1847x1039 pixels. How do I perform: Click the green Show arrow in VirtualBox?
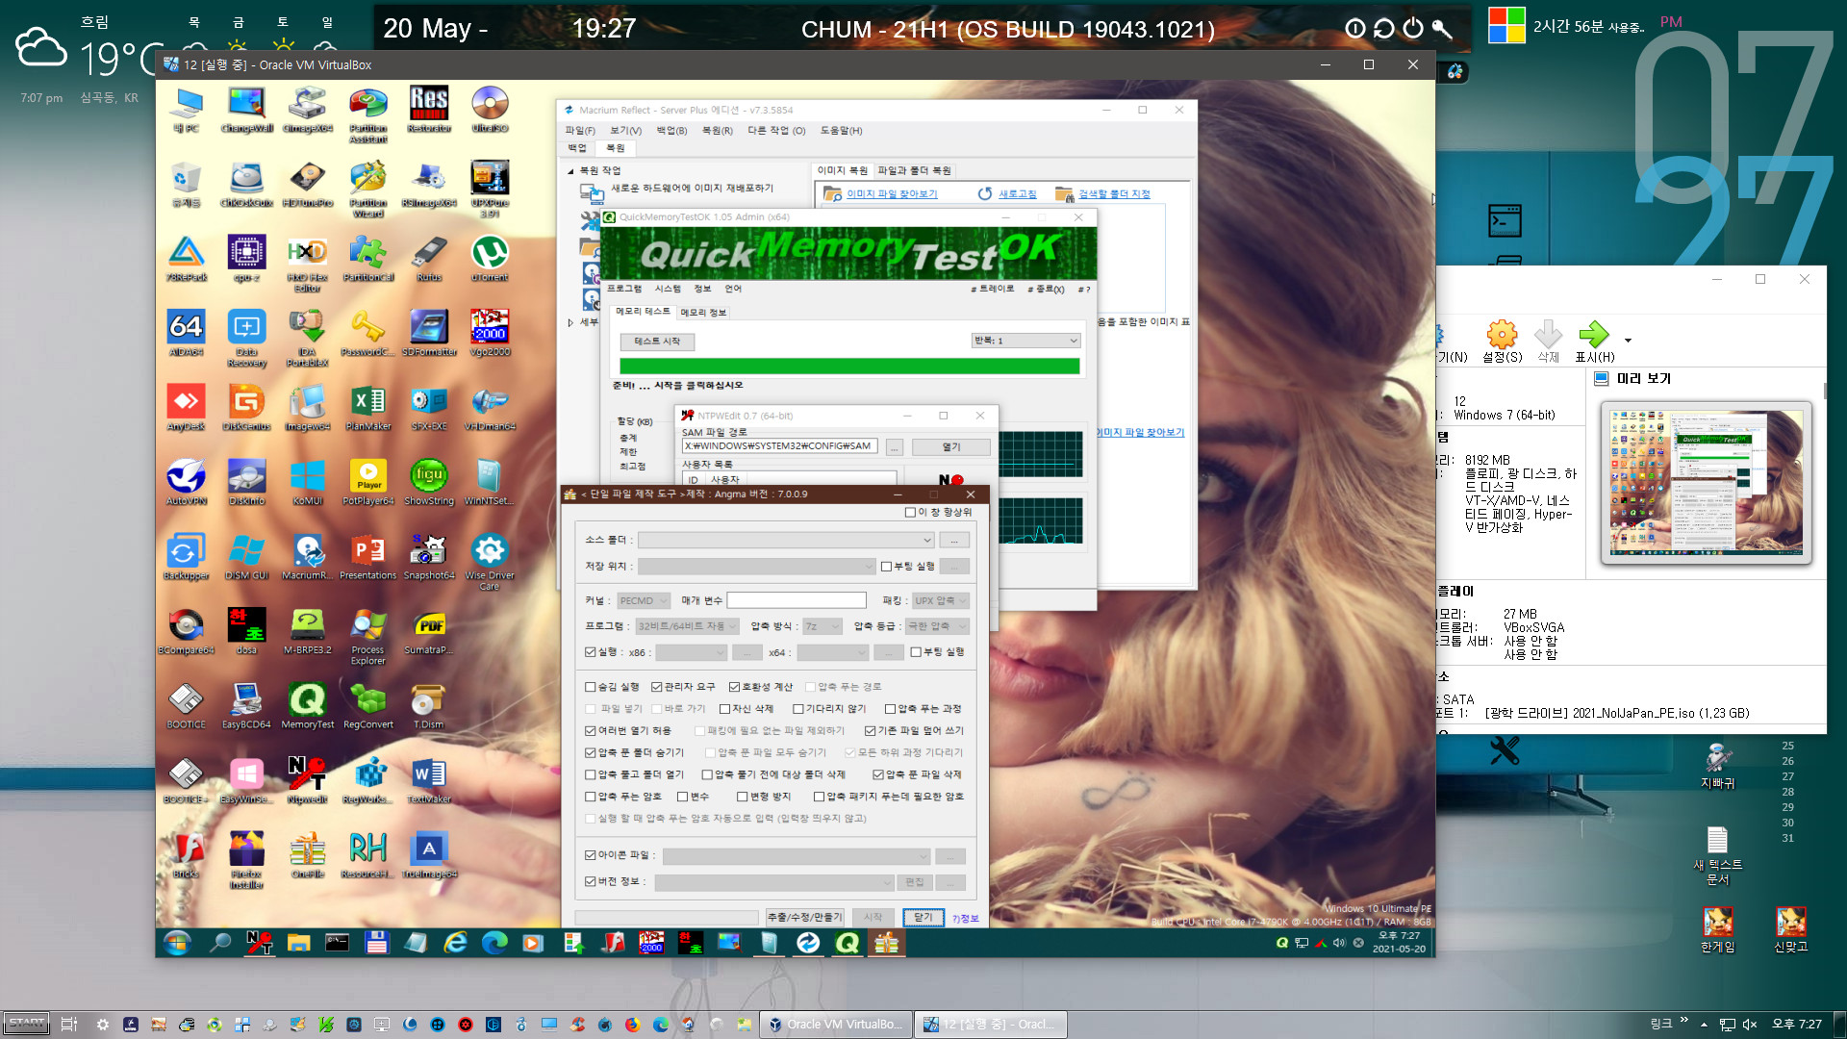click(1594, 342)
